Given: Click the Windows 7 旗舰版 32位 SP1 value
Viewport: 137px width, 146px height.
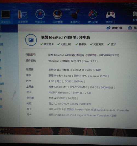Looking at the screenshot, I should coord(73,61).
